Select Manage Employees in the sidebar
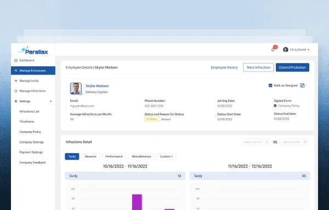The image size is (329, 210). (33, 71)
